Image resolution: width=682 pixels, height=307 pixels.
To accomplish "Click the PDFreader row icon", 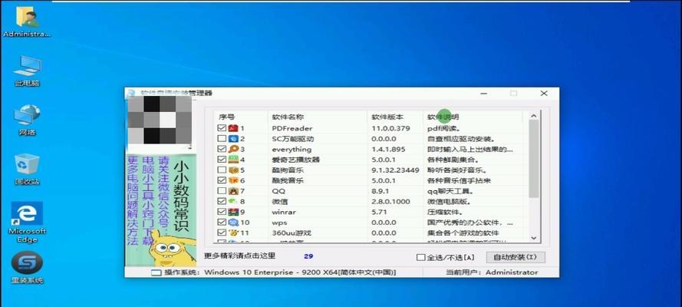I will (x=233, y=128).
